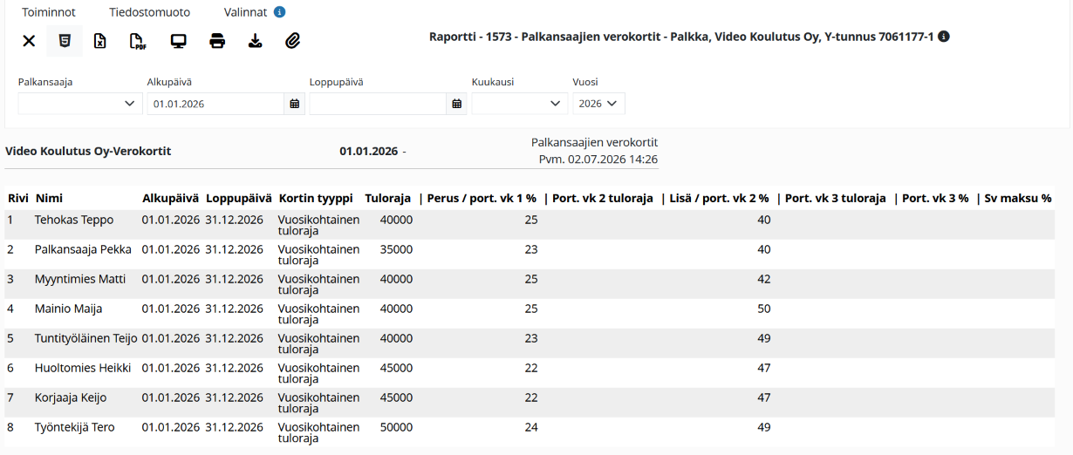Click the Palkansaajien verokortit subtitle
Viewport: 1073px width, 455px height.
point(594,142)
